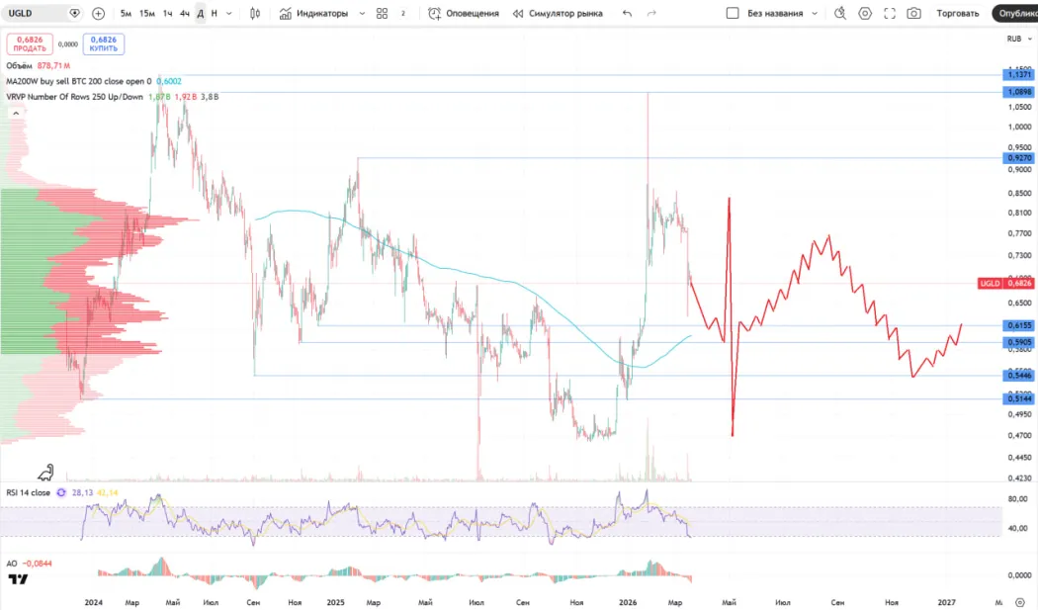Click the Торговать button
The image size is (1038, 610).
tap(958, 14)
